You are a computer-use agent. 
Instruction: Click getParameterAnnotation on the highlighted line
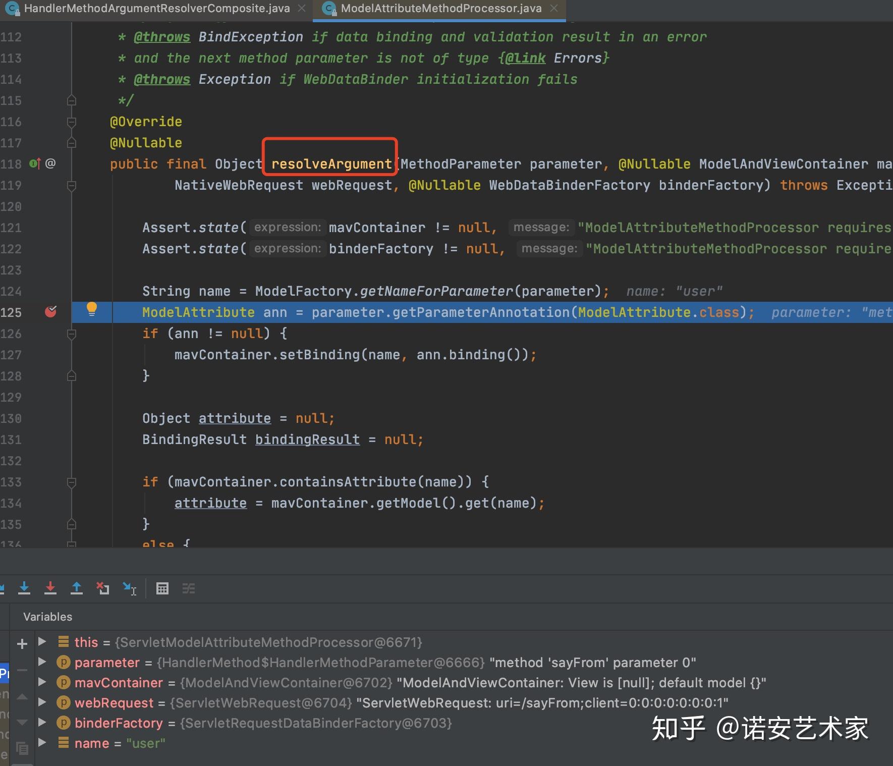click(x=481, y=312)
